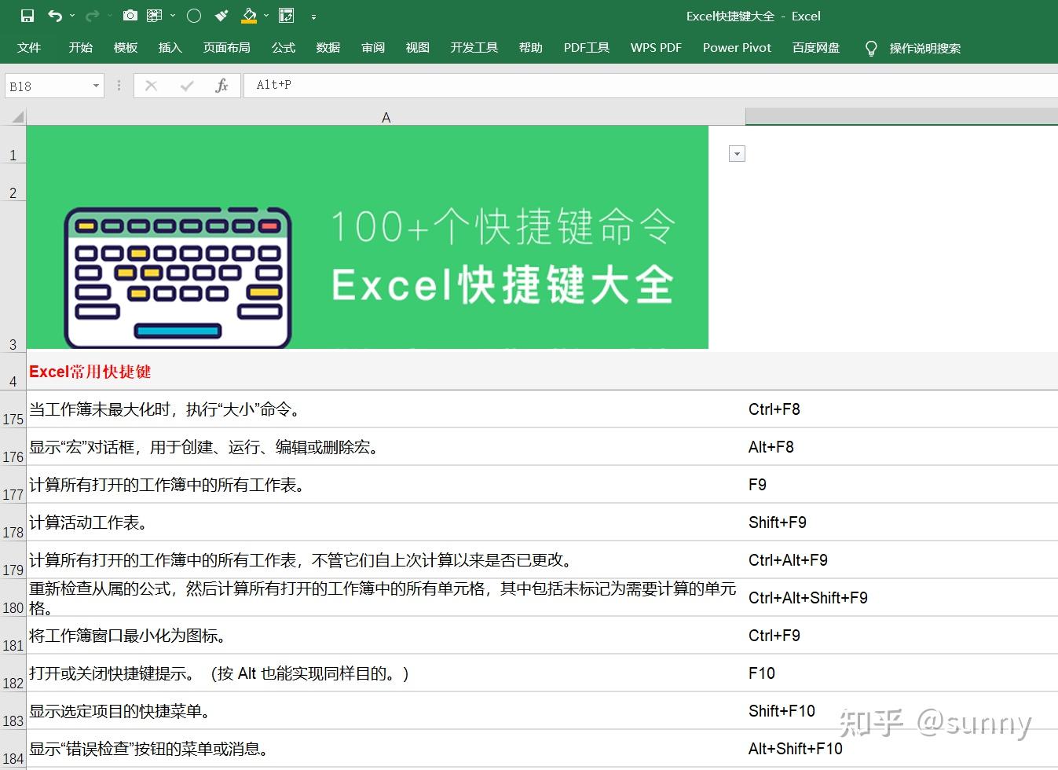Image resolution: width=1058 pixels, height=770 pixels.
Task: Select column A header
Action: tap(386, 117)
